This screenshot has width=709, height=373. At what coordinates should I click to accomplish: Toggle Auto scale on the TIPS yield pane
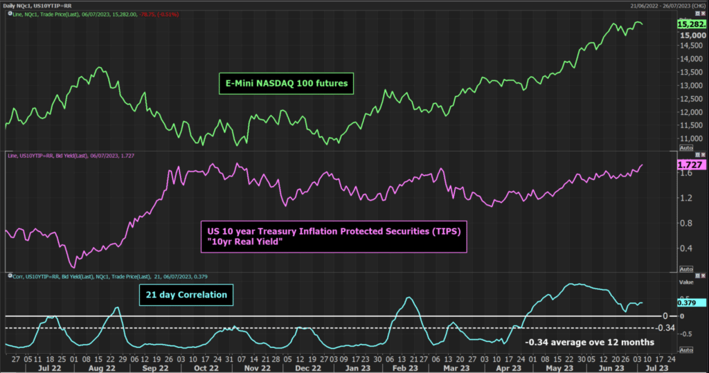[686, 269]
